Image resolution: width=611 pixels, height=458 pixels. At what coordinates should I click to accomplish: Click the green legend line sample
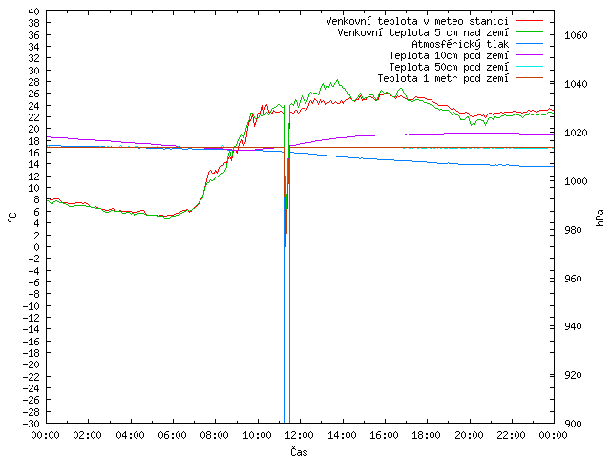pos(529,32)
